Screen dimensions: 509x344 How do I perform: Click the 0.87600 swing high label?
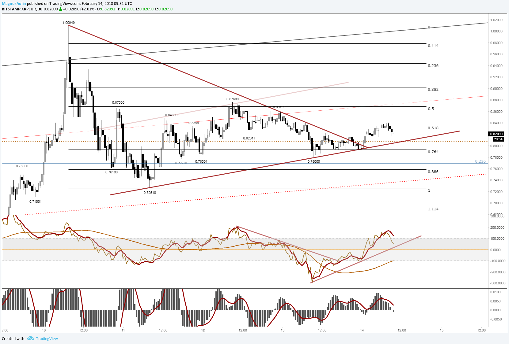tap(233, 99)
